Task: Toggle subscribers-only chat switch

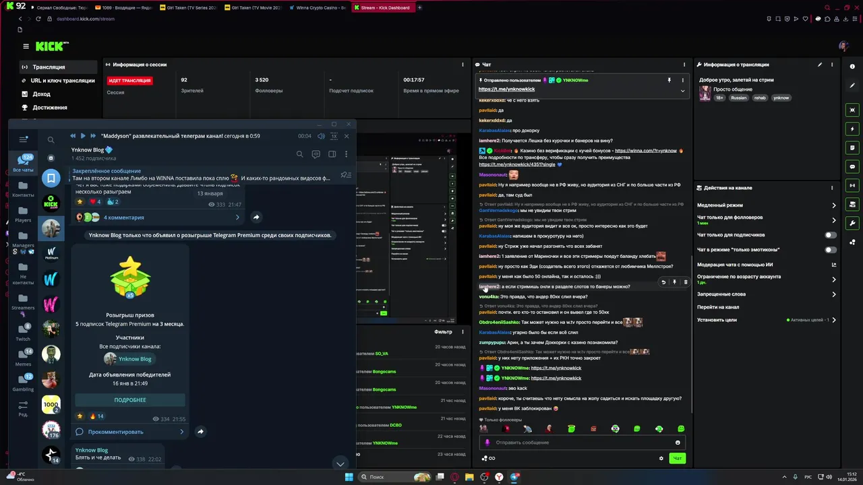Action: coord(831,235)
